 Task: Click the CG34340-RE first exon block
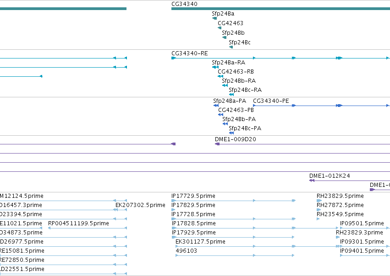point(174,58)
